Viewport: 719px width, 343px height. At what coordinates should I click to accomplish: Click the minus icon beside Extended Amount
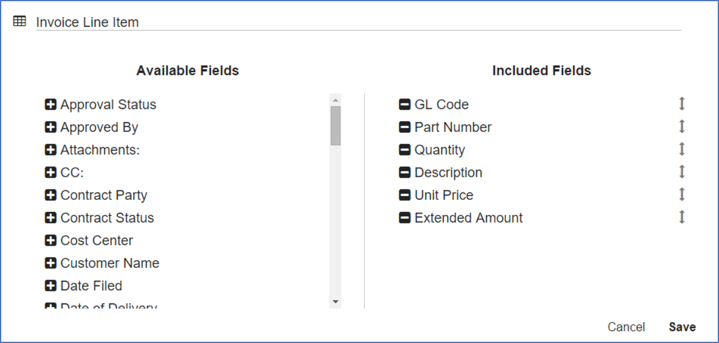(x=404, y=218)
